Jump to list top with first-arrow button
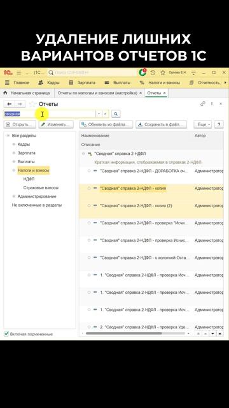Image resolution: width=229 pixels, height=408 pixels. [x=198, y=333]
